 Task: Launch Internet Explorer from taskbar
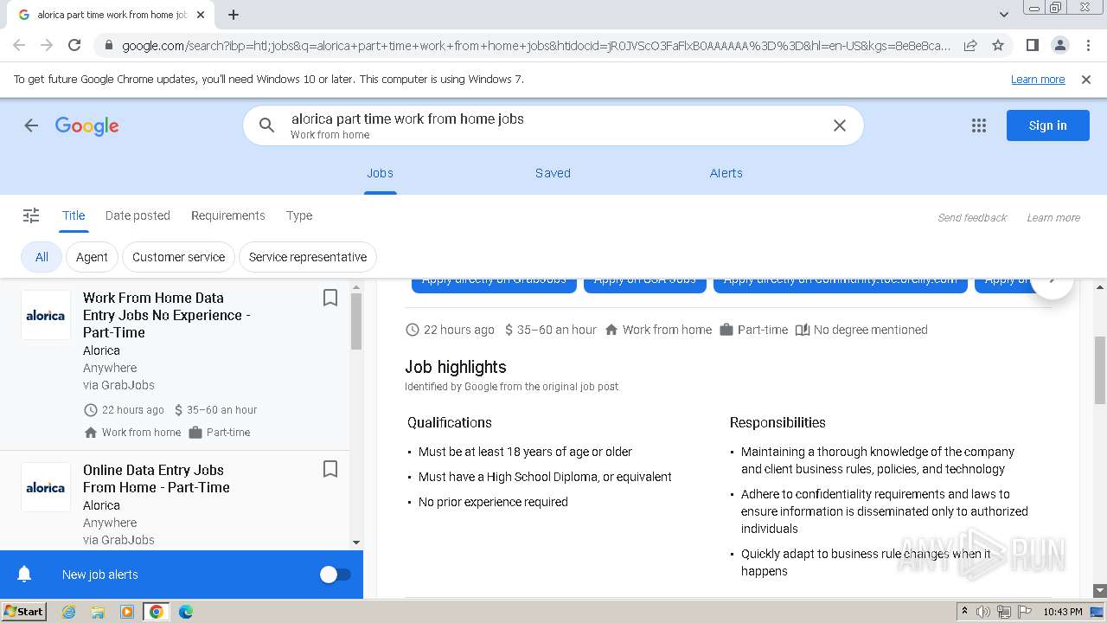click(x=68, y=612)
